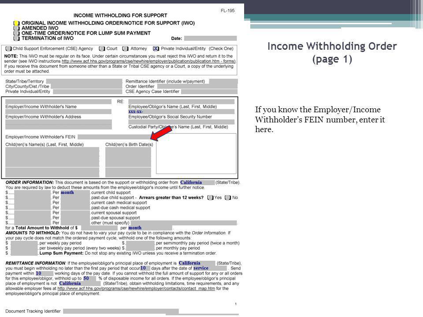Tick the Attorney checkbox
Viewport: 423px width, 317px height.
[125, 49]
